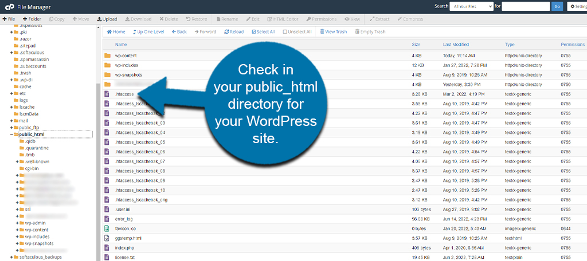Screen dimensions: 587x261
Task: Click the ggstemp.html file icon
Action: click(107, 238)
